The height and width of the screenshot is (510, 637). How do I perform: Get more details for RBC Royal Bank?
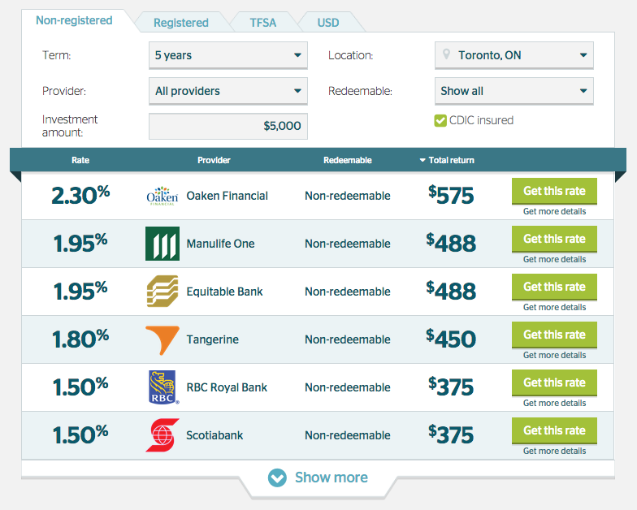tap(554, 403)
